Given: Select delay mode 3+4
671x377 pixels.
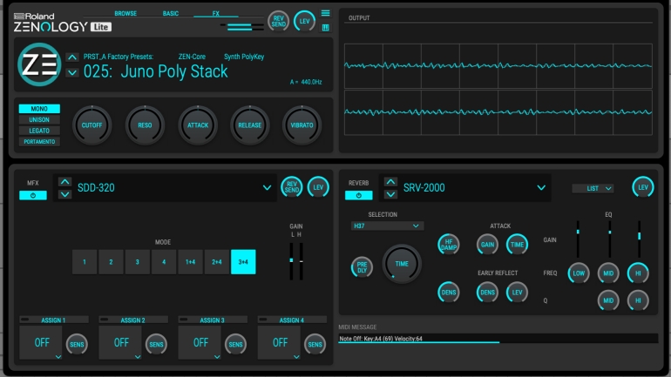Looking at the screenshot, I should click(243, 261).
